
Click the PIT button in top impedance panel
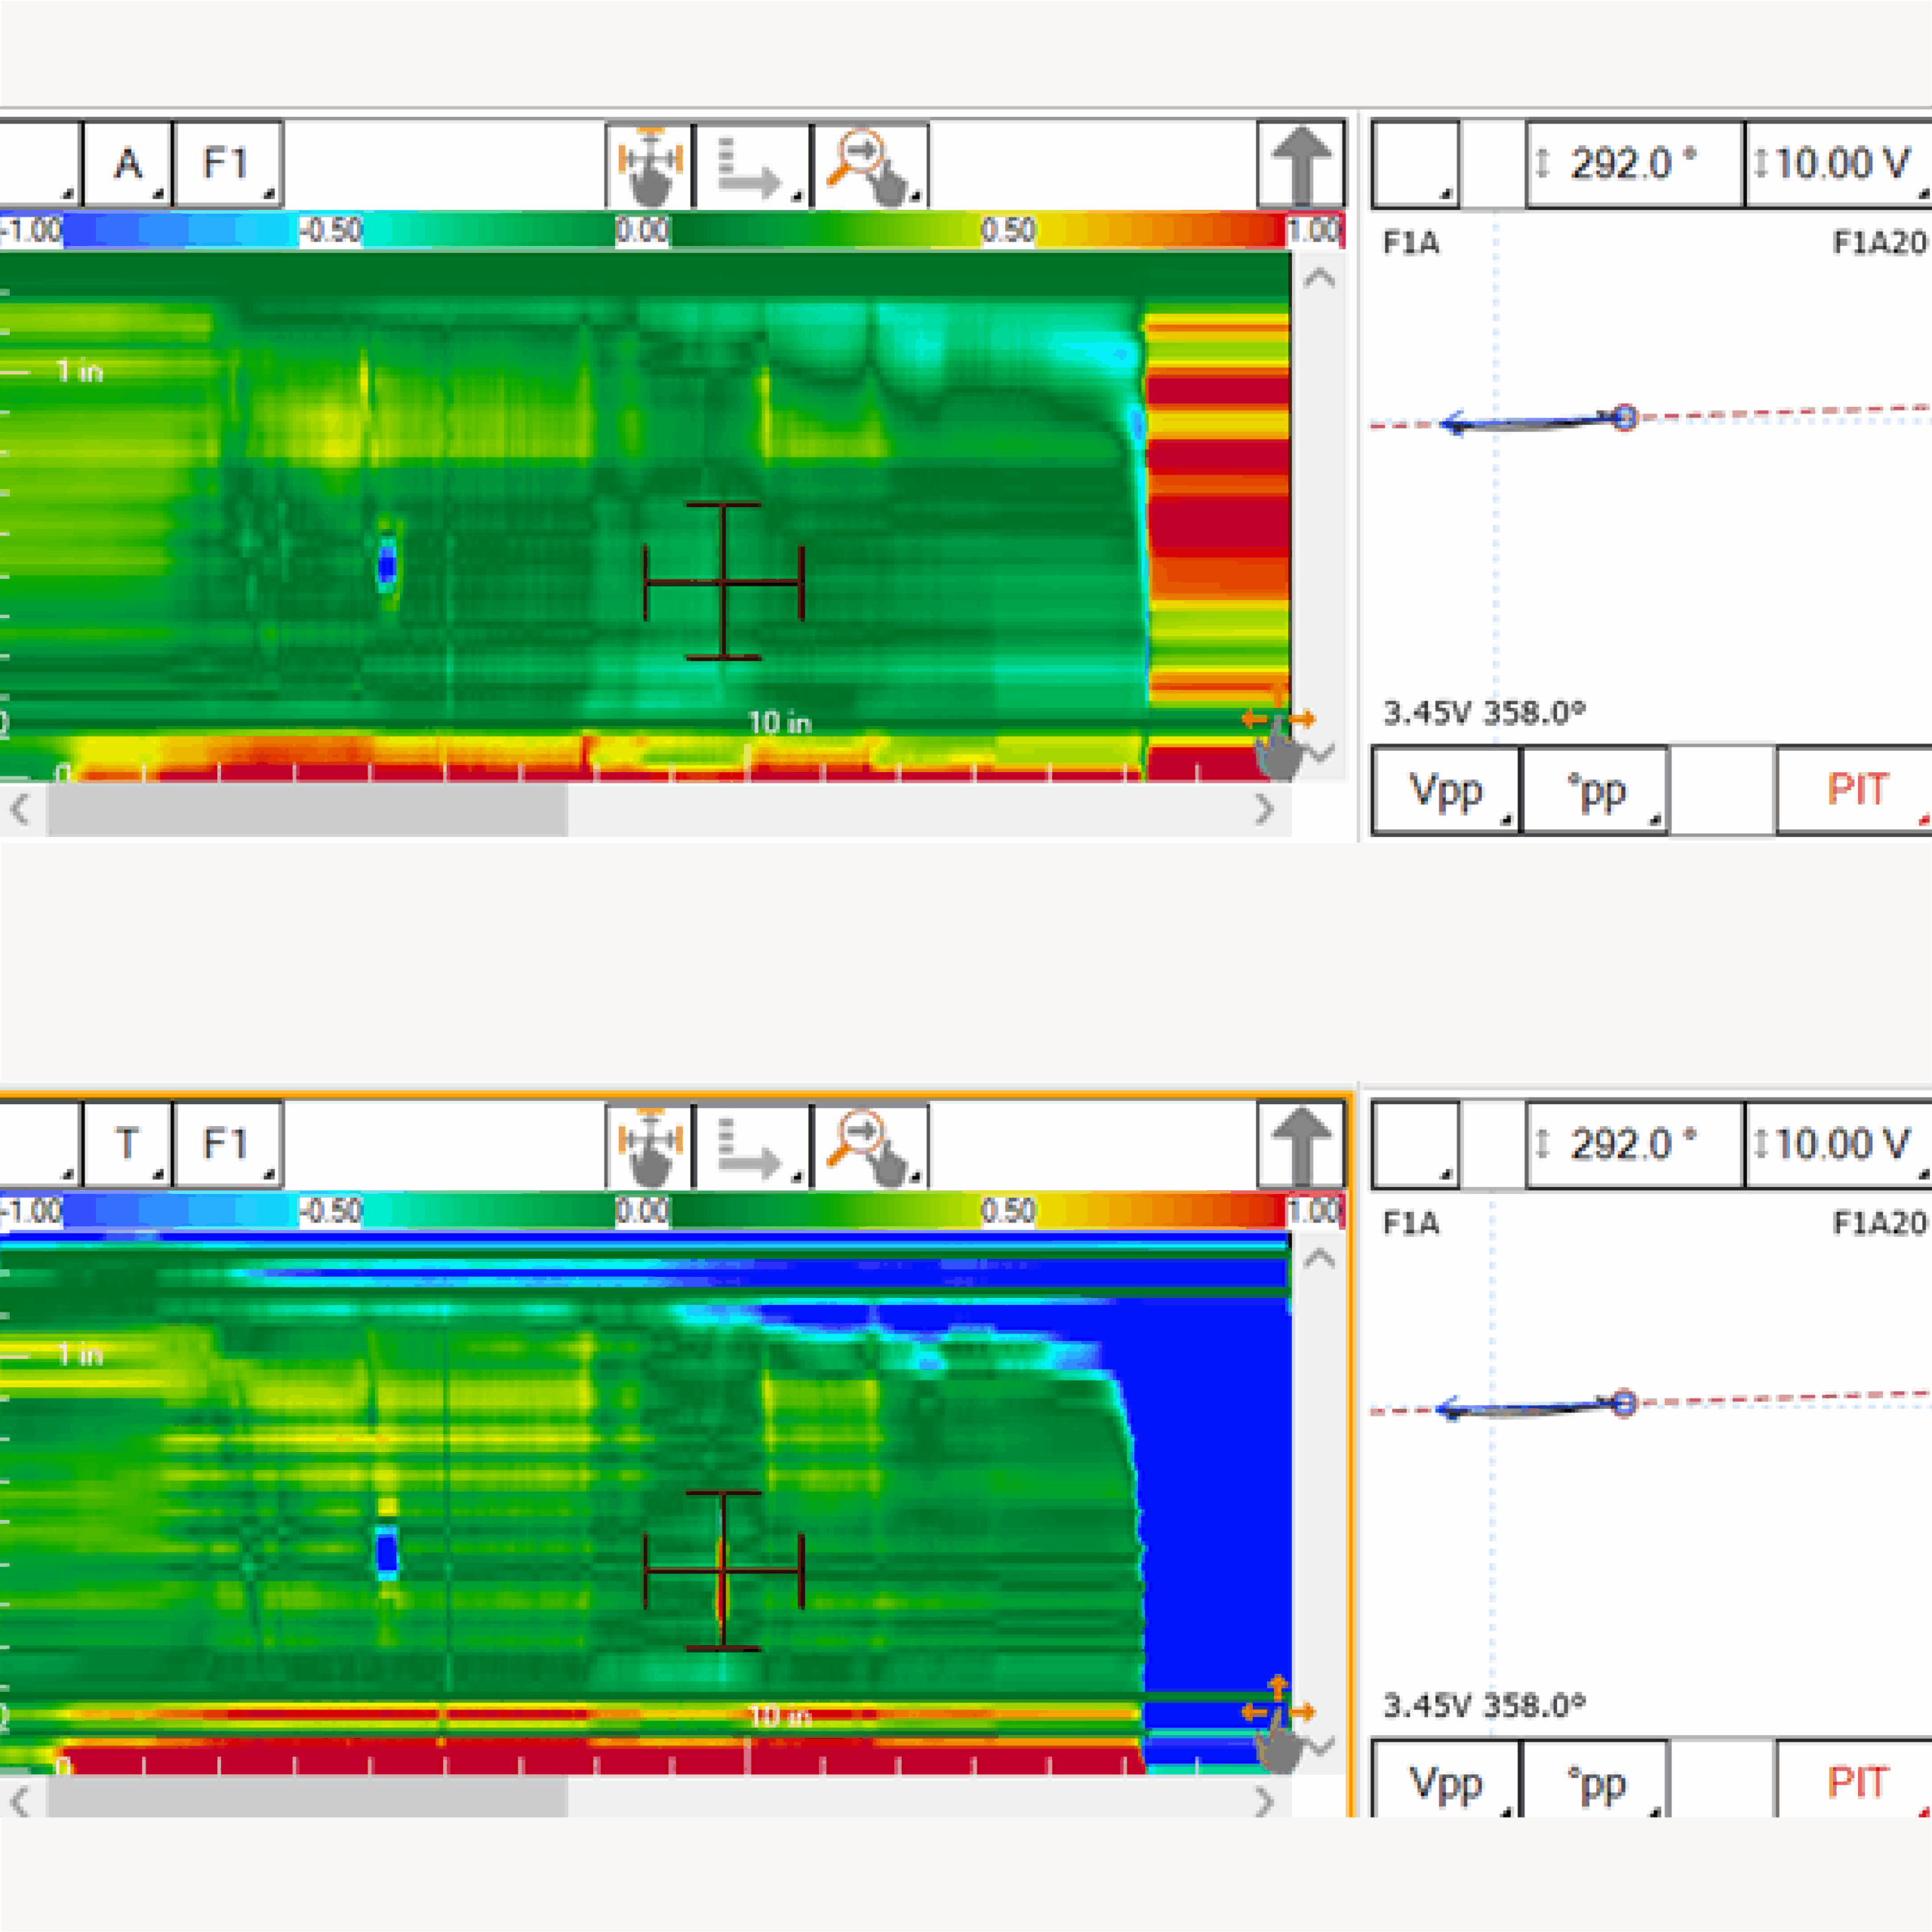pos(1857,790)
